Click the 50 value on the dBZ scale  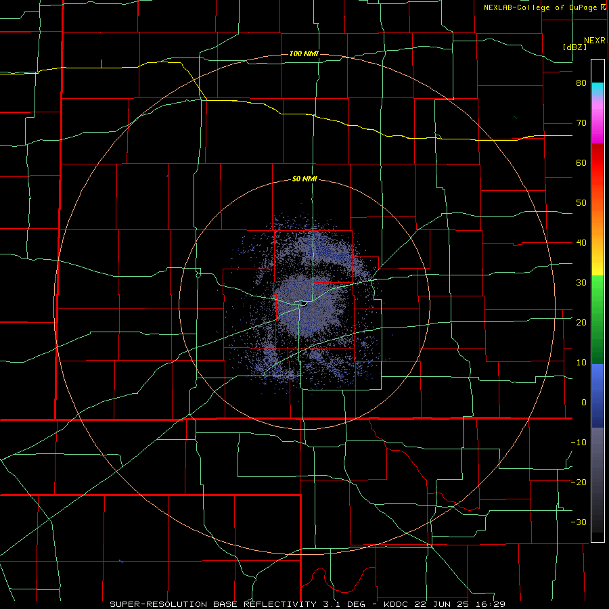click(581, 203)
